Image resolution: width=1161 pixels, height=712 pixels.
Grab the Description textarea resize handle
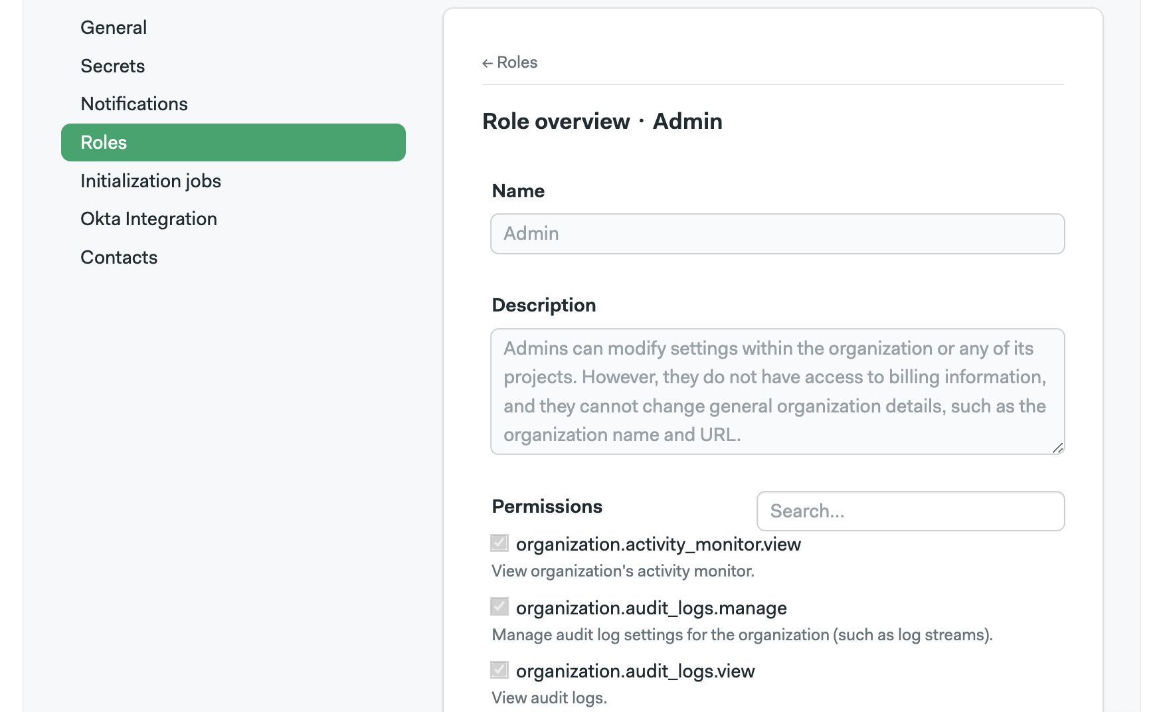coord(1057,448)
